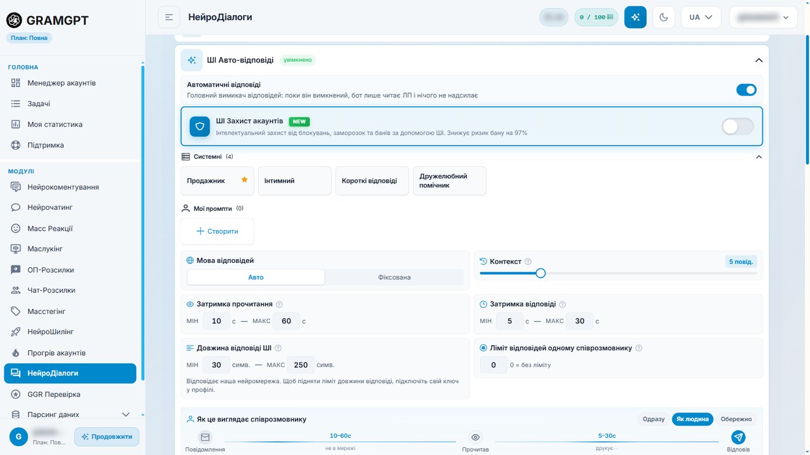Click help icon beside Довжина відповіді ШІ

[x=278, y=348]
